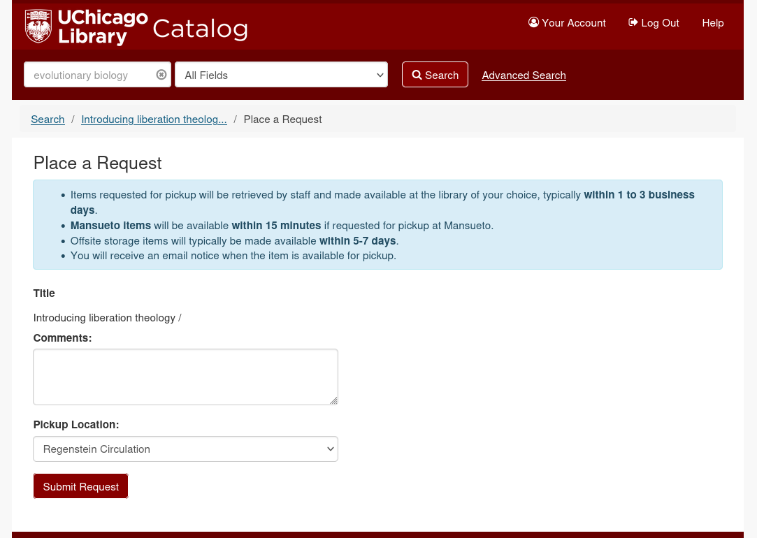Click the Help link
Viewport: 757px width, 538px height.
[x=713, y=22]
